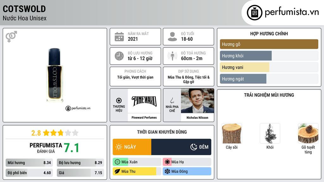Click the Mùa Thu season bar

click(137, 171)
